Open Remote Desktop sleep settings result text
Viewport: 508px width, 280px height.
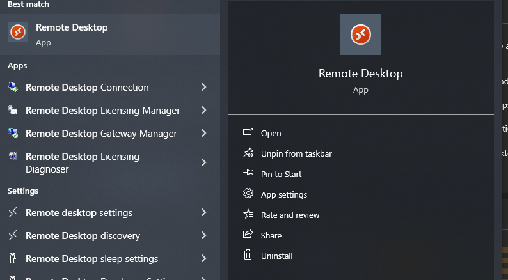(x=92, y=259)
